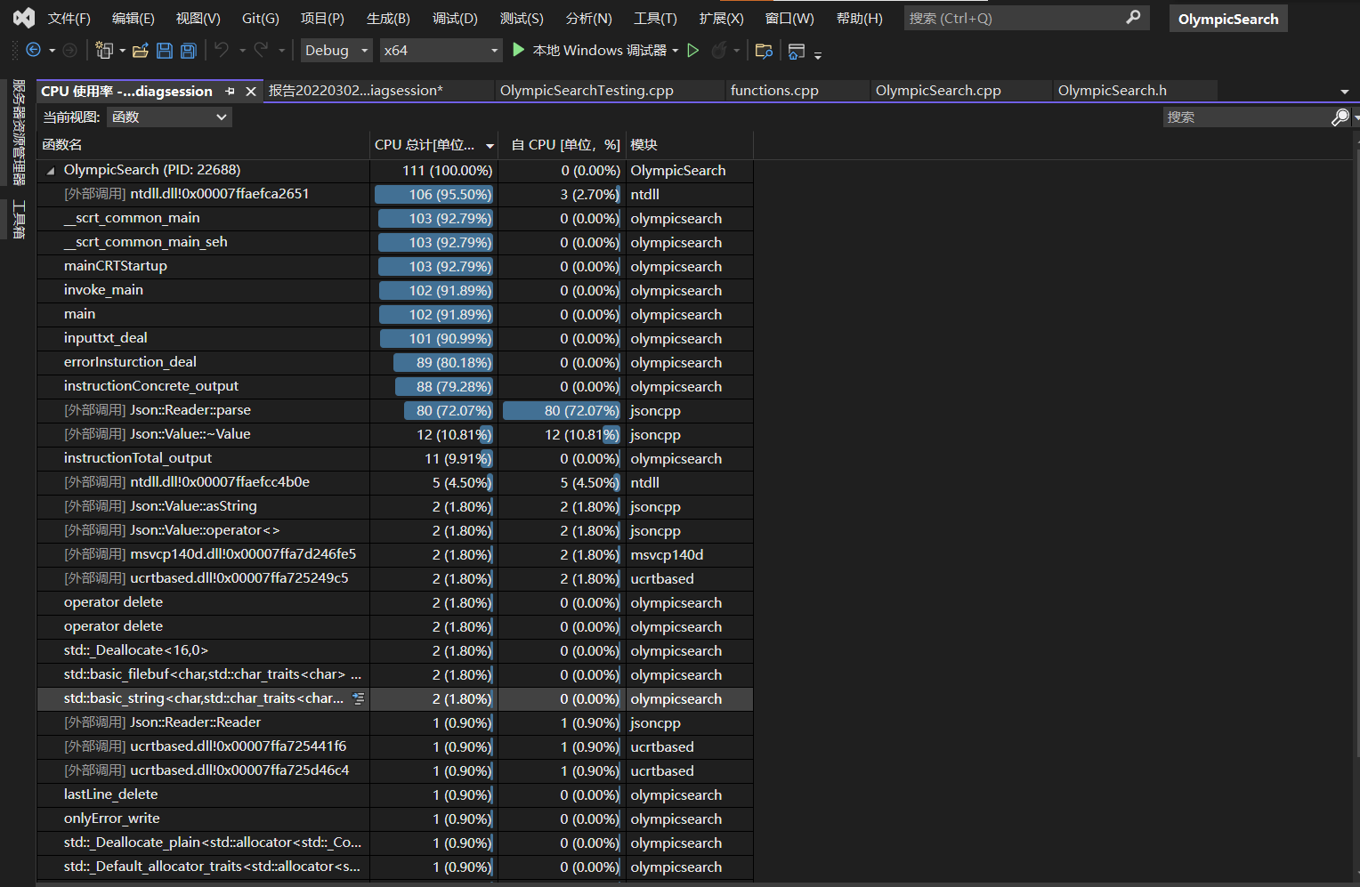The height and width of the screenshot is (887, 1360).
Task: Open the Toolbox side panel
Action: tap(18, 220)
